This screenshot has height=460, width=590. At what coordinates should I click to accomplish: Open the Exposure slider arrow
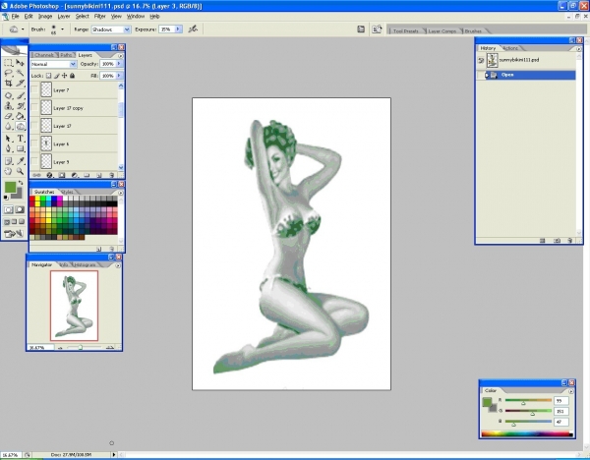(178, 29)
